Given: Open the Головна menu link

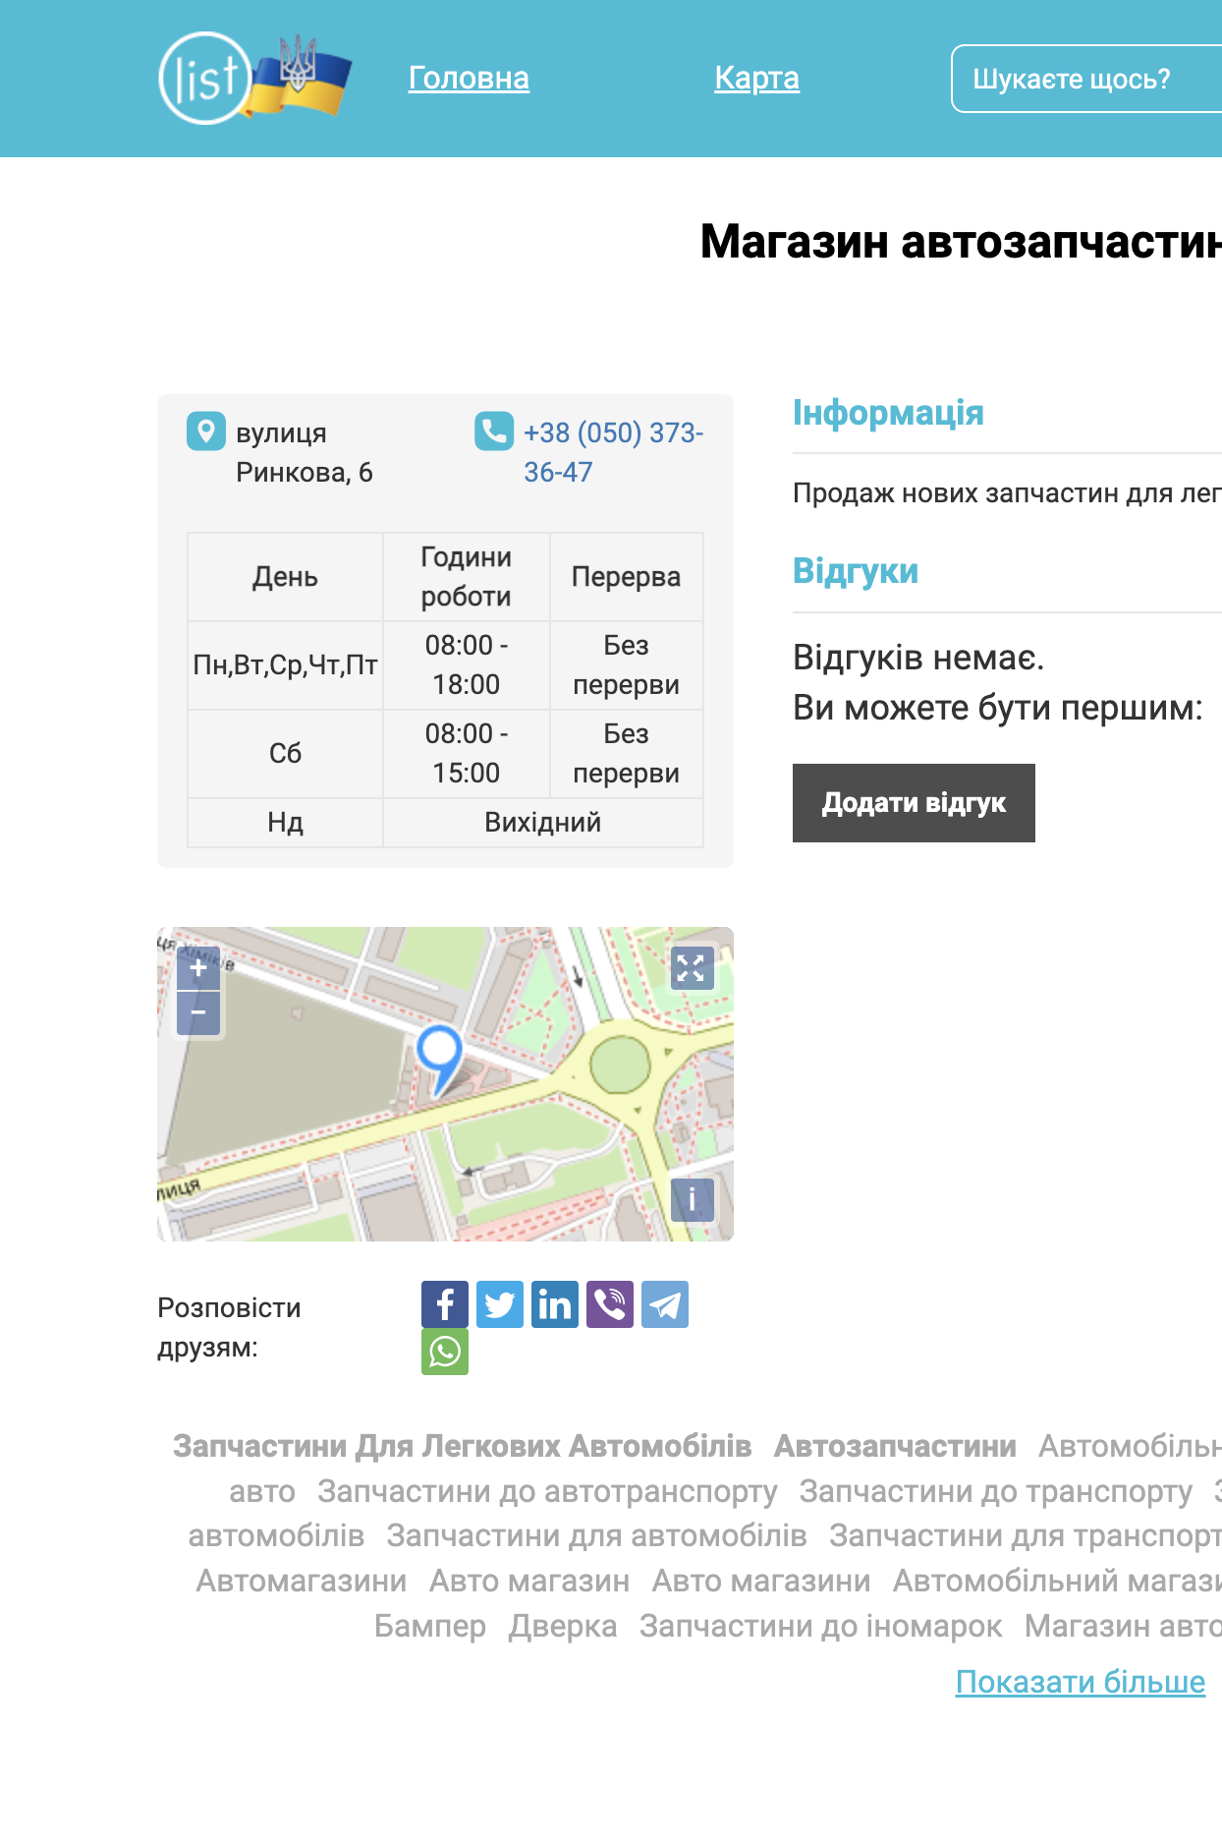Looking at the screenshot, I should (x=469, y=78).
